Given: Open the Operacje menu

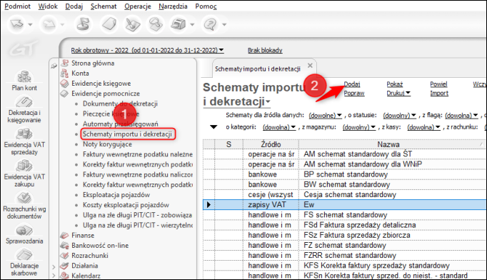Looking at the screenshot, I should point(138,6).
